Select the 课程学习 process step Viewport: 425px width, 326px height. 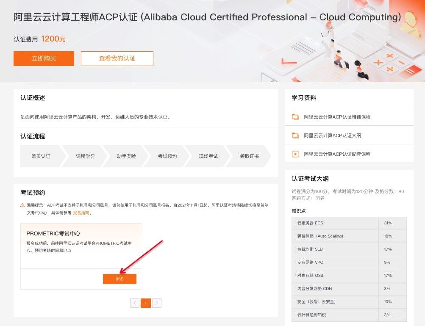tap(85, 156)
